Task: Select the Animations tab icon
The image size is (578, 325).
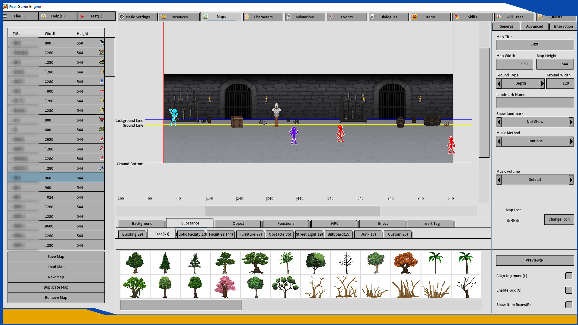Action: pos(289,17)
